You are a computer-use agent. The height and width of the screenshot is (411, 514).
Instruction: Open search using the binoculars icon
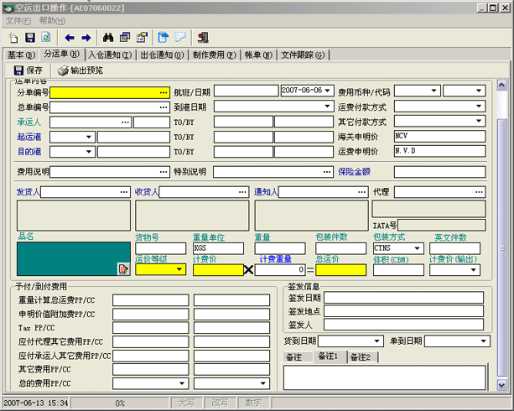pos(108,38)
